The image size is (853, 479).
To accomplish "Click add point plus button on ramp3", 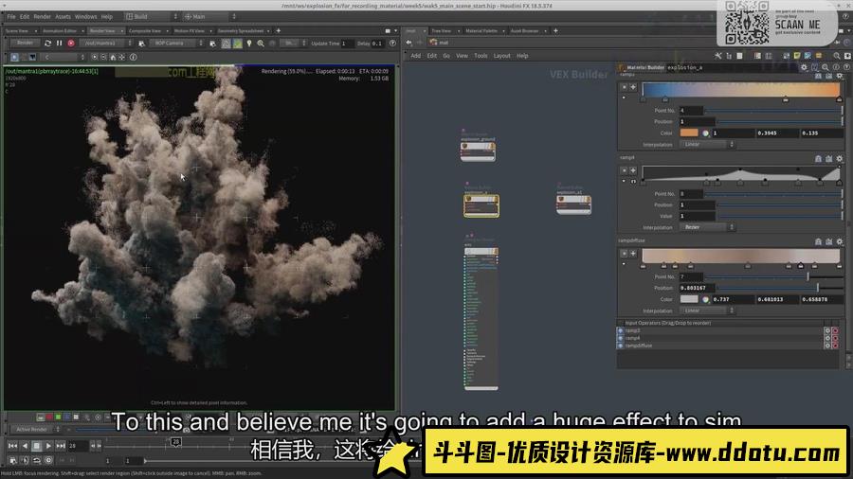I will pyautogui.click(x=633, y=87).
